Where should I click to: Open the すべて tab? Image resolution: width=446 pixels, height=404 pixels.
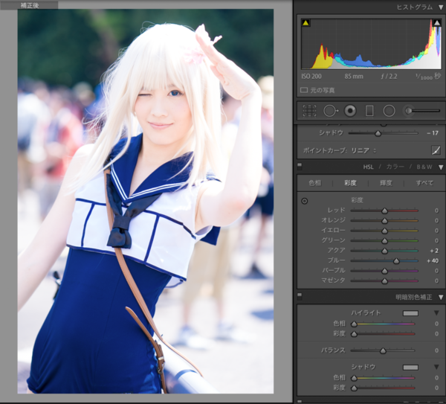(424, 183)
